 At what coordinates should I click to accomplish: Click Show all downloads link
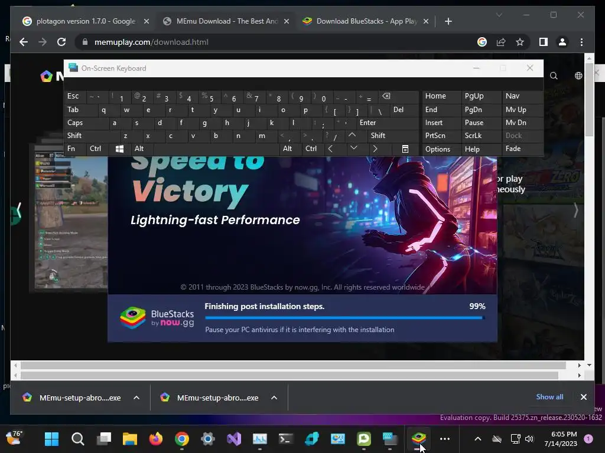(x=549, y=397)
